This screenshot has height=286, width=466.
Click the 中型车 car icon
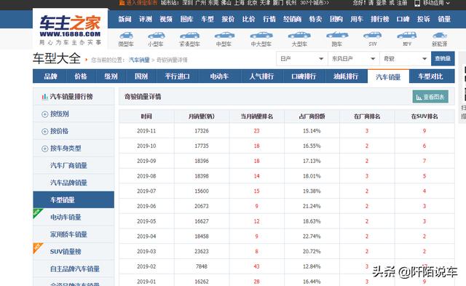tap(224, 36)
